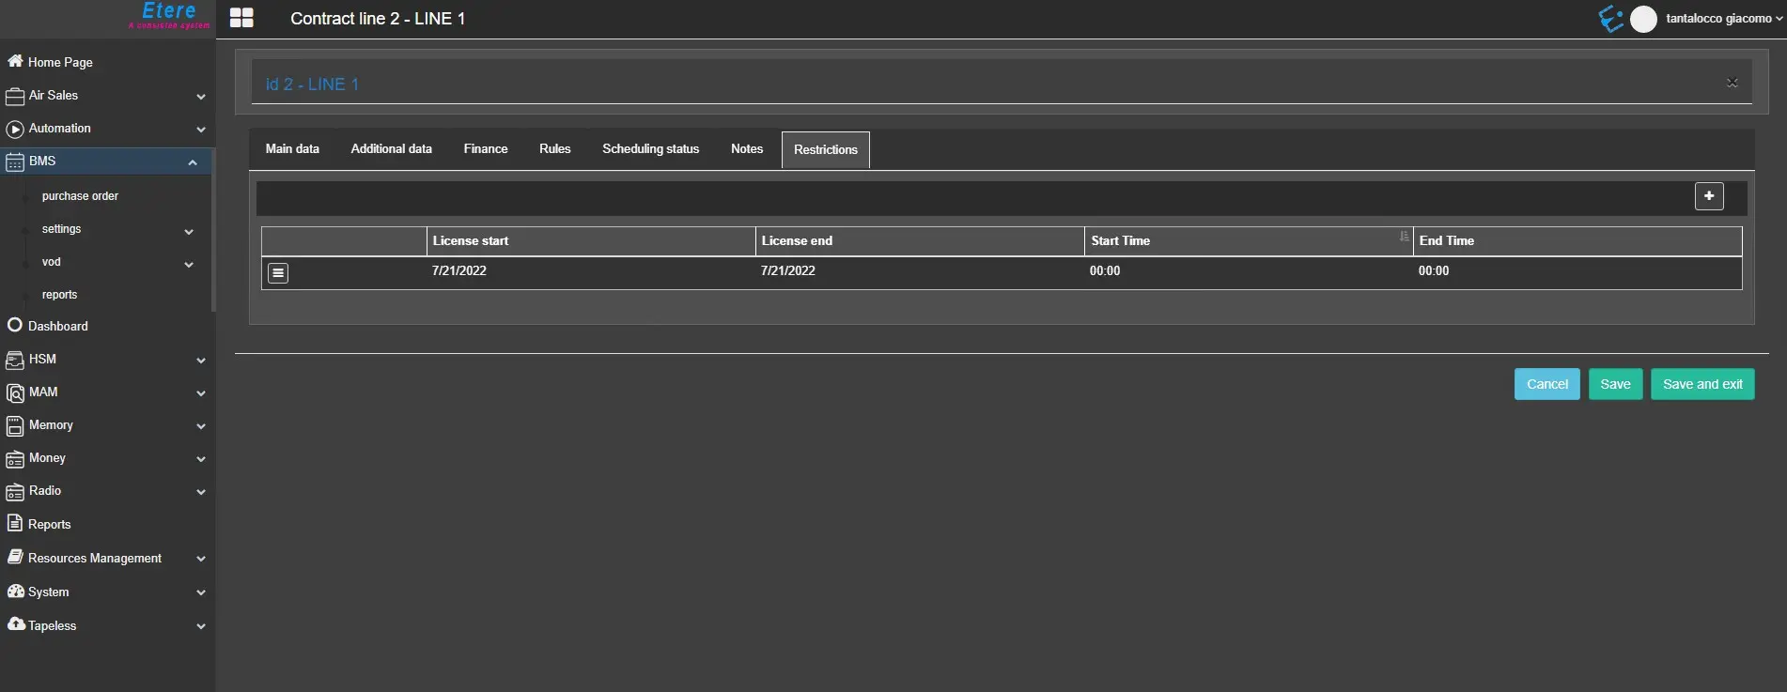The width and height of the screenshot is (1787, 692).
Task: Click the user avatar circle
Action: pyautogui.click(x=1643, y=19)
